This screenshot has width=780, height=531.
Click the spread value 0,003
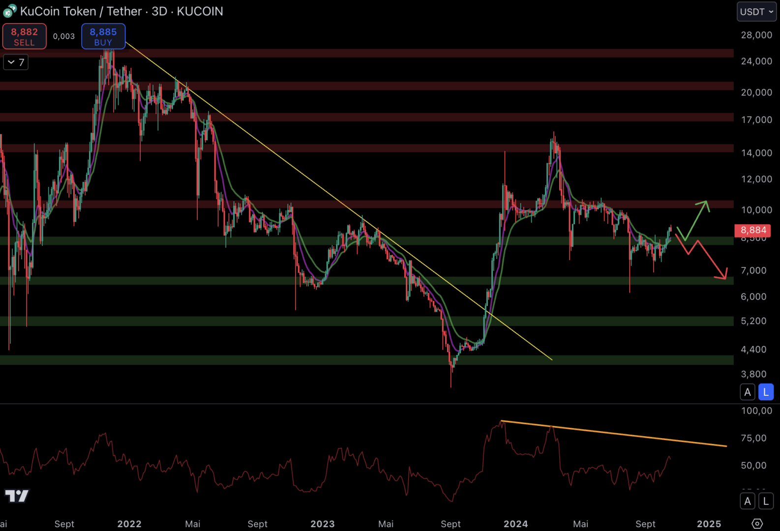click(x=64, y=36)
